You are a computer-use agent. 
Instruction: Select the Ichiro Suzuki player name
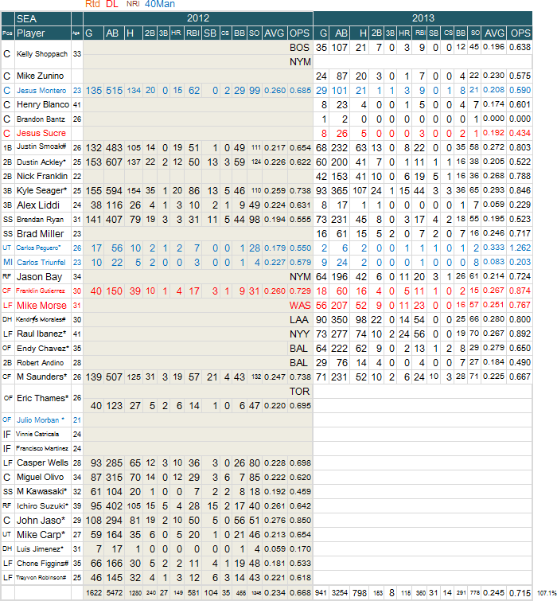click(42, 506)
